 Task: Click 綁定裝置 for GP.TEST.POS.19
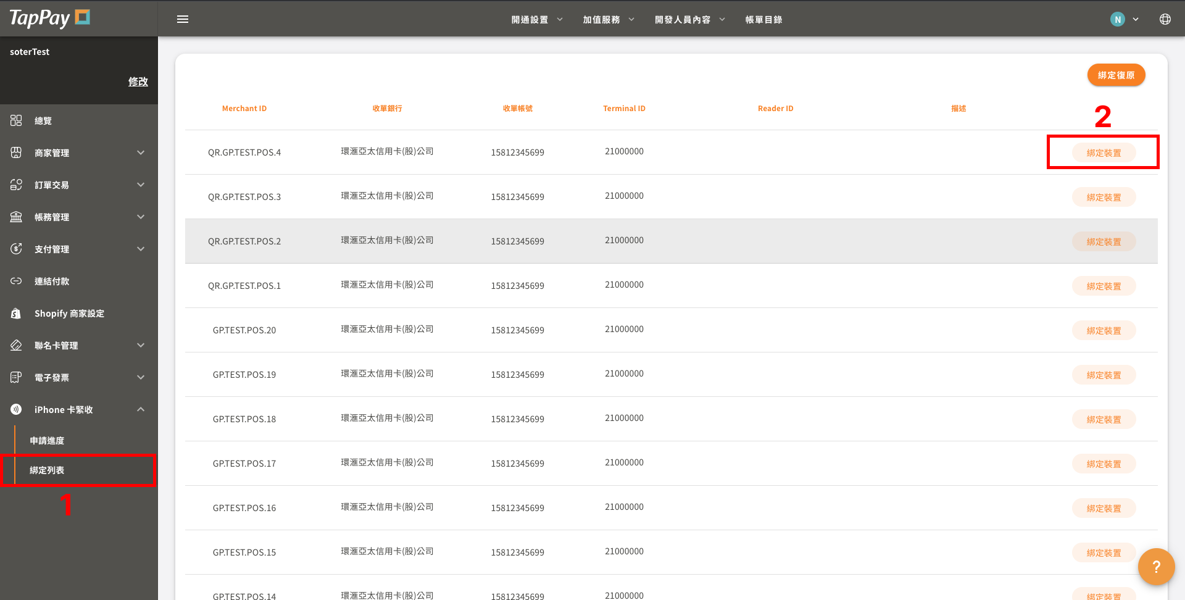click(1104, 375)
